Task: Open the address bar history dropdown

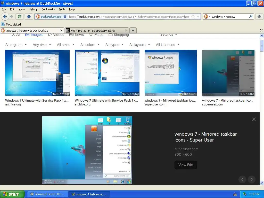Action: tap(198, 17)
